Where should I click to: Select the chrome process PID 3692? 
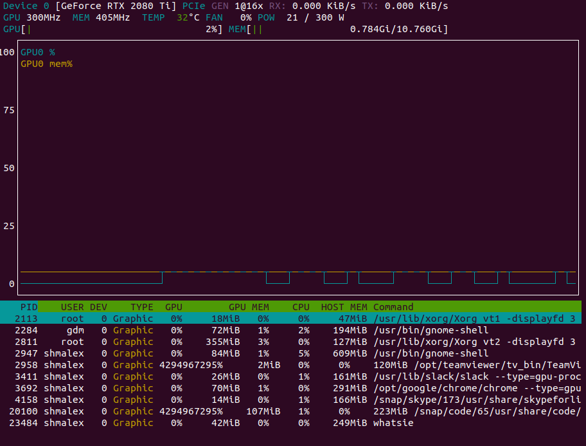(291, 388)
